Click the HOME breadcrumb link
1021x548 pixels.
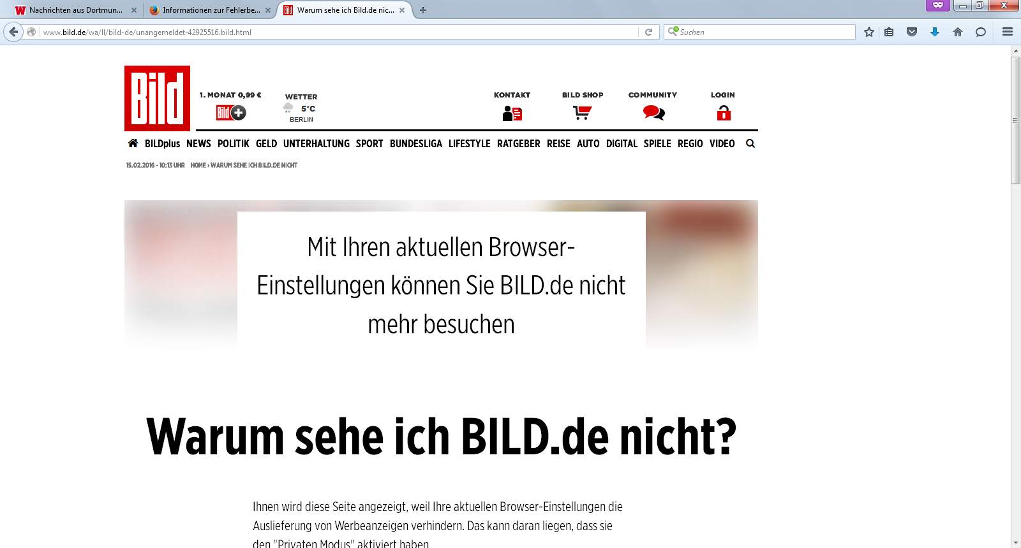tap(198, 165)
